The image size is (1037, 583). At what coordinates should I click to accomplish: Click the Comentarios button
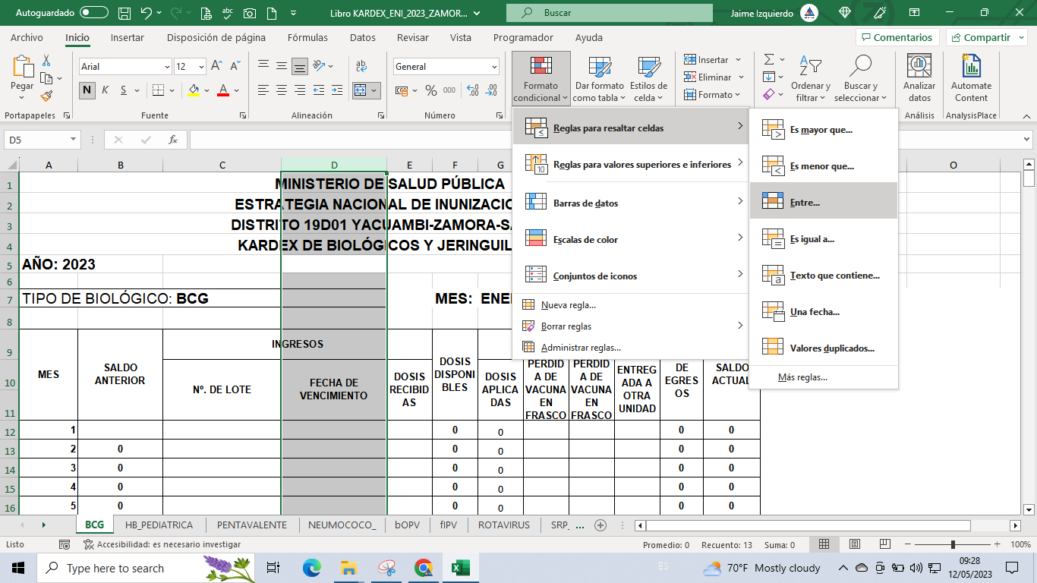click(x=897, y=37)
